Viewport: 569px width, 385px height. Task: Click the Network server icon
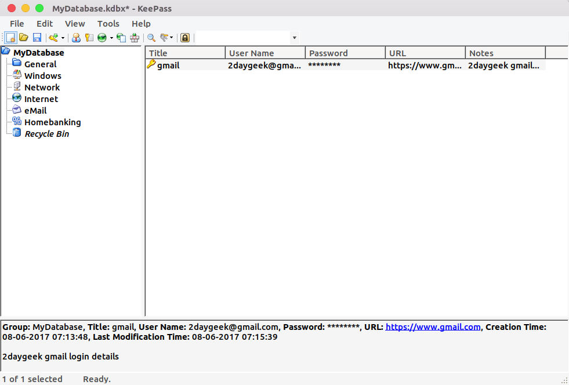pyautogui.click(x=17, y=86)
